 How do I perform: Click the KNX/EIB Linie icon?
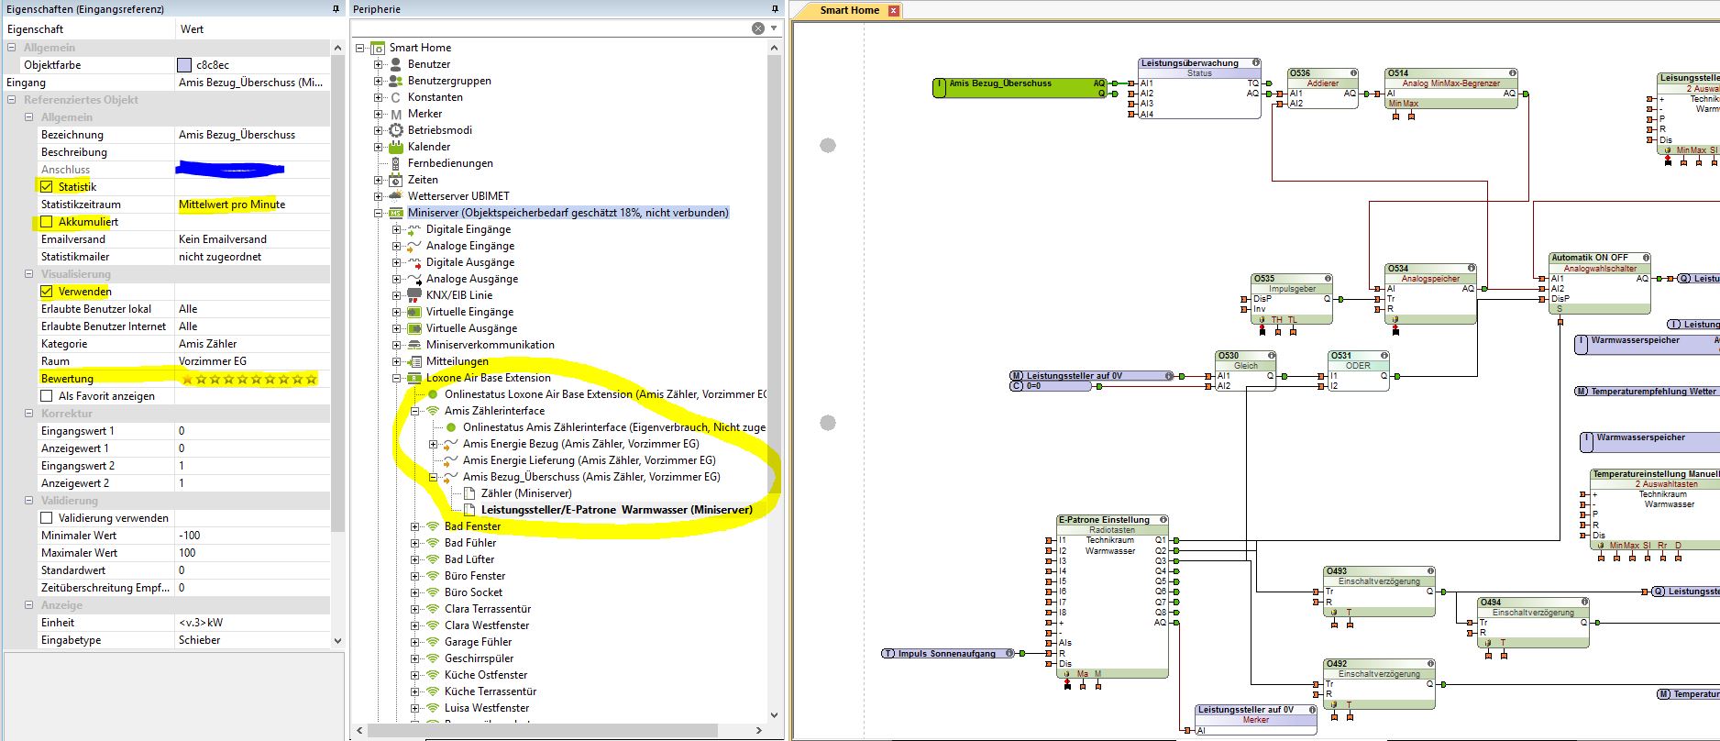pyautogui.click(x=414, y=295)
